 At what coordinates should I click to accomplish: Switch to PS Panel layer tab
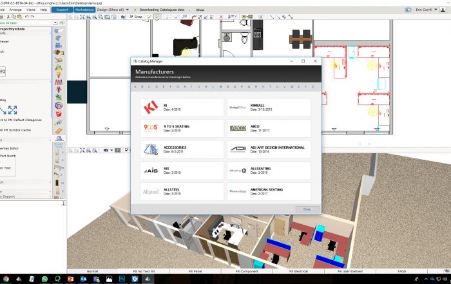(x=195, y=271)
